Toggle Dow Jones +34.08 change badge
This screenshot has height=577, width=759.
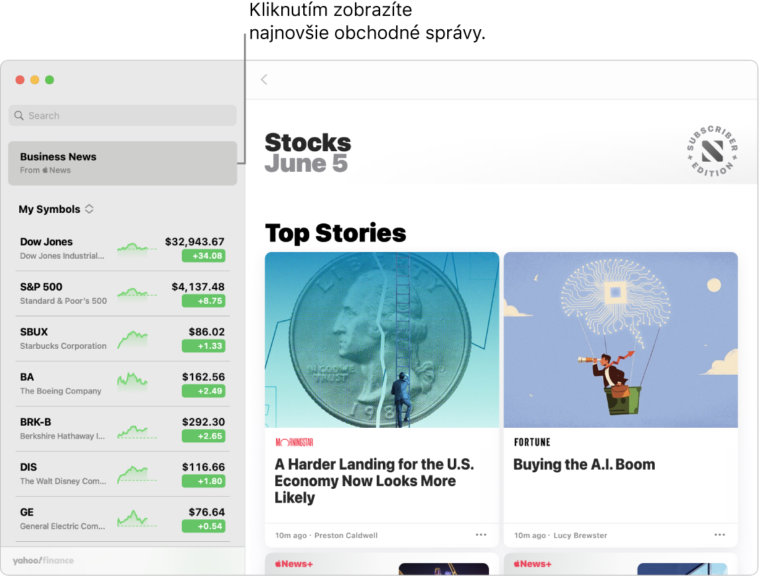[204, 256]
